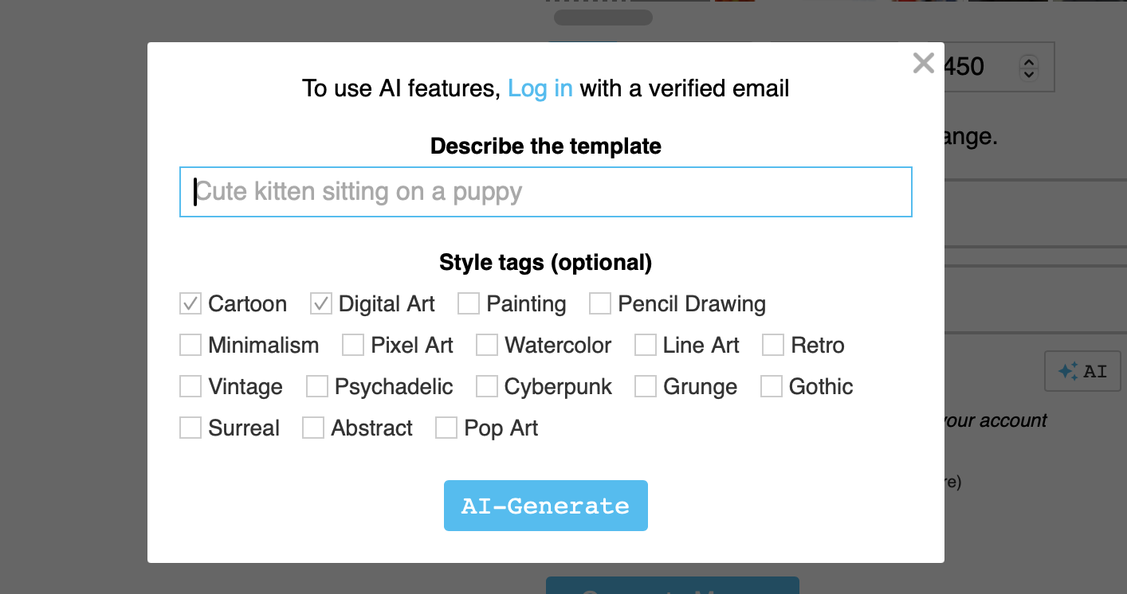Check the Line Art option

[646, 345]
